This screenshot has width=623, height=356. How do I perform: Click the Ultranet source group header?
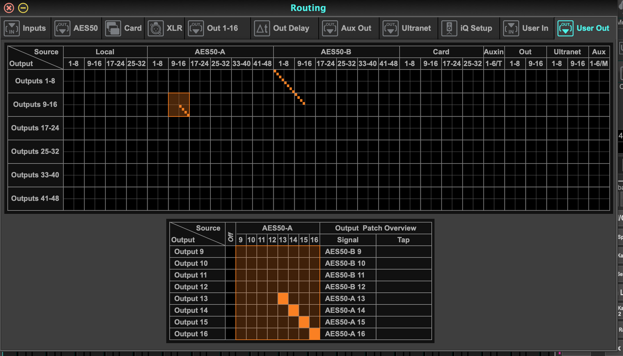(x=568, y=52)
